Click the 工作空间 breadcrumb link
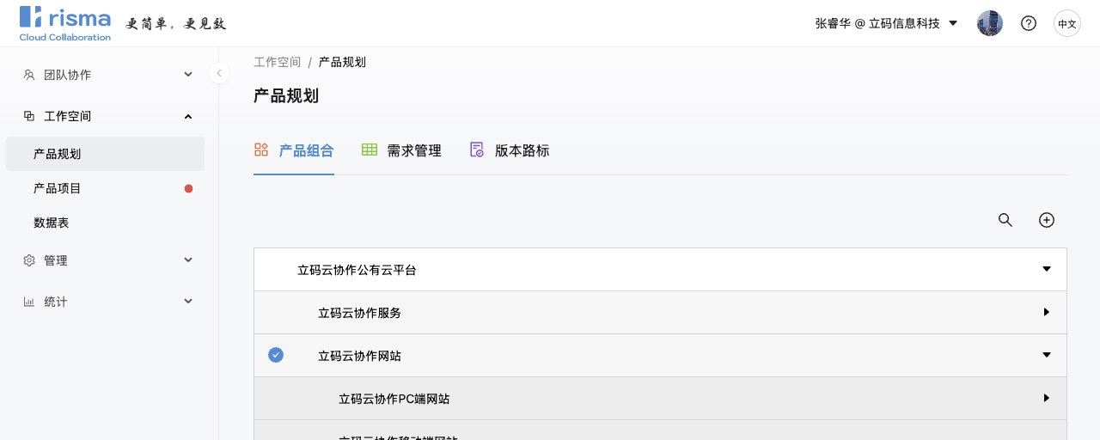Viewport: 1100px width, 440px height. click(x=277, y=62)
